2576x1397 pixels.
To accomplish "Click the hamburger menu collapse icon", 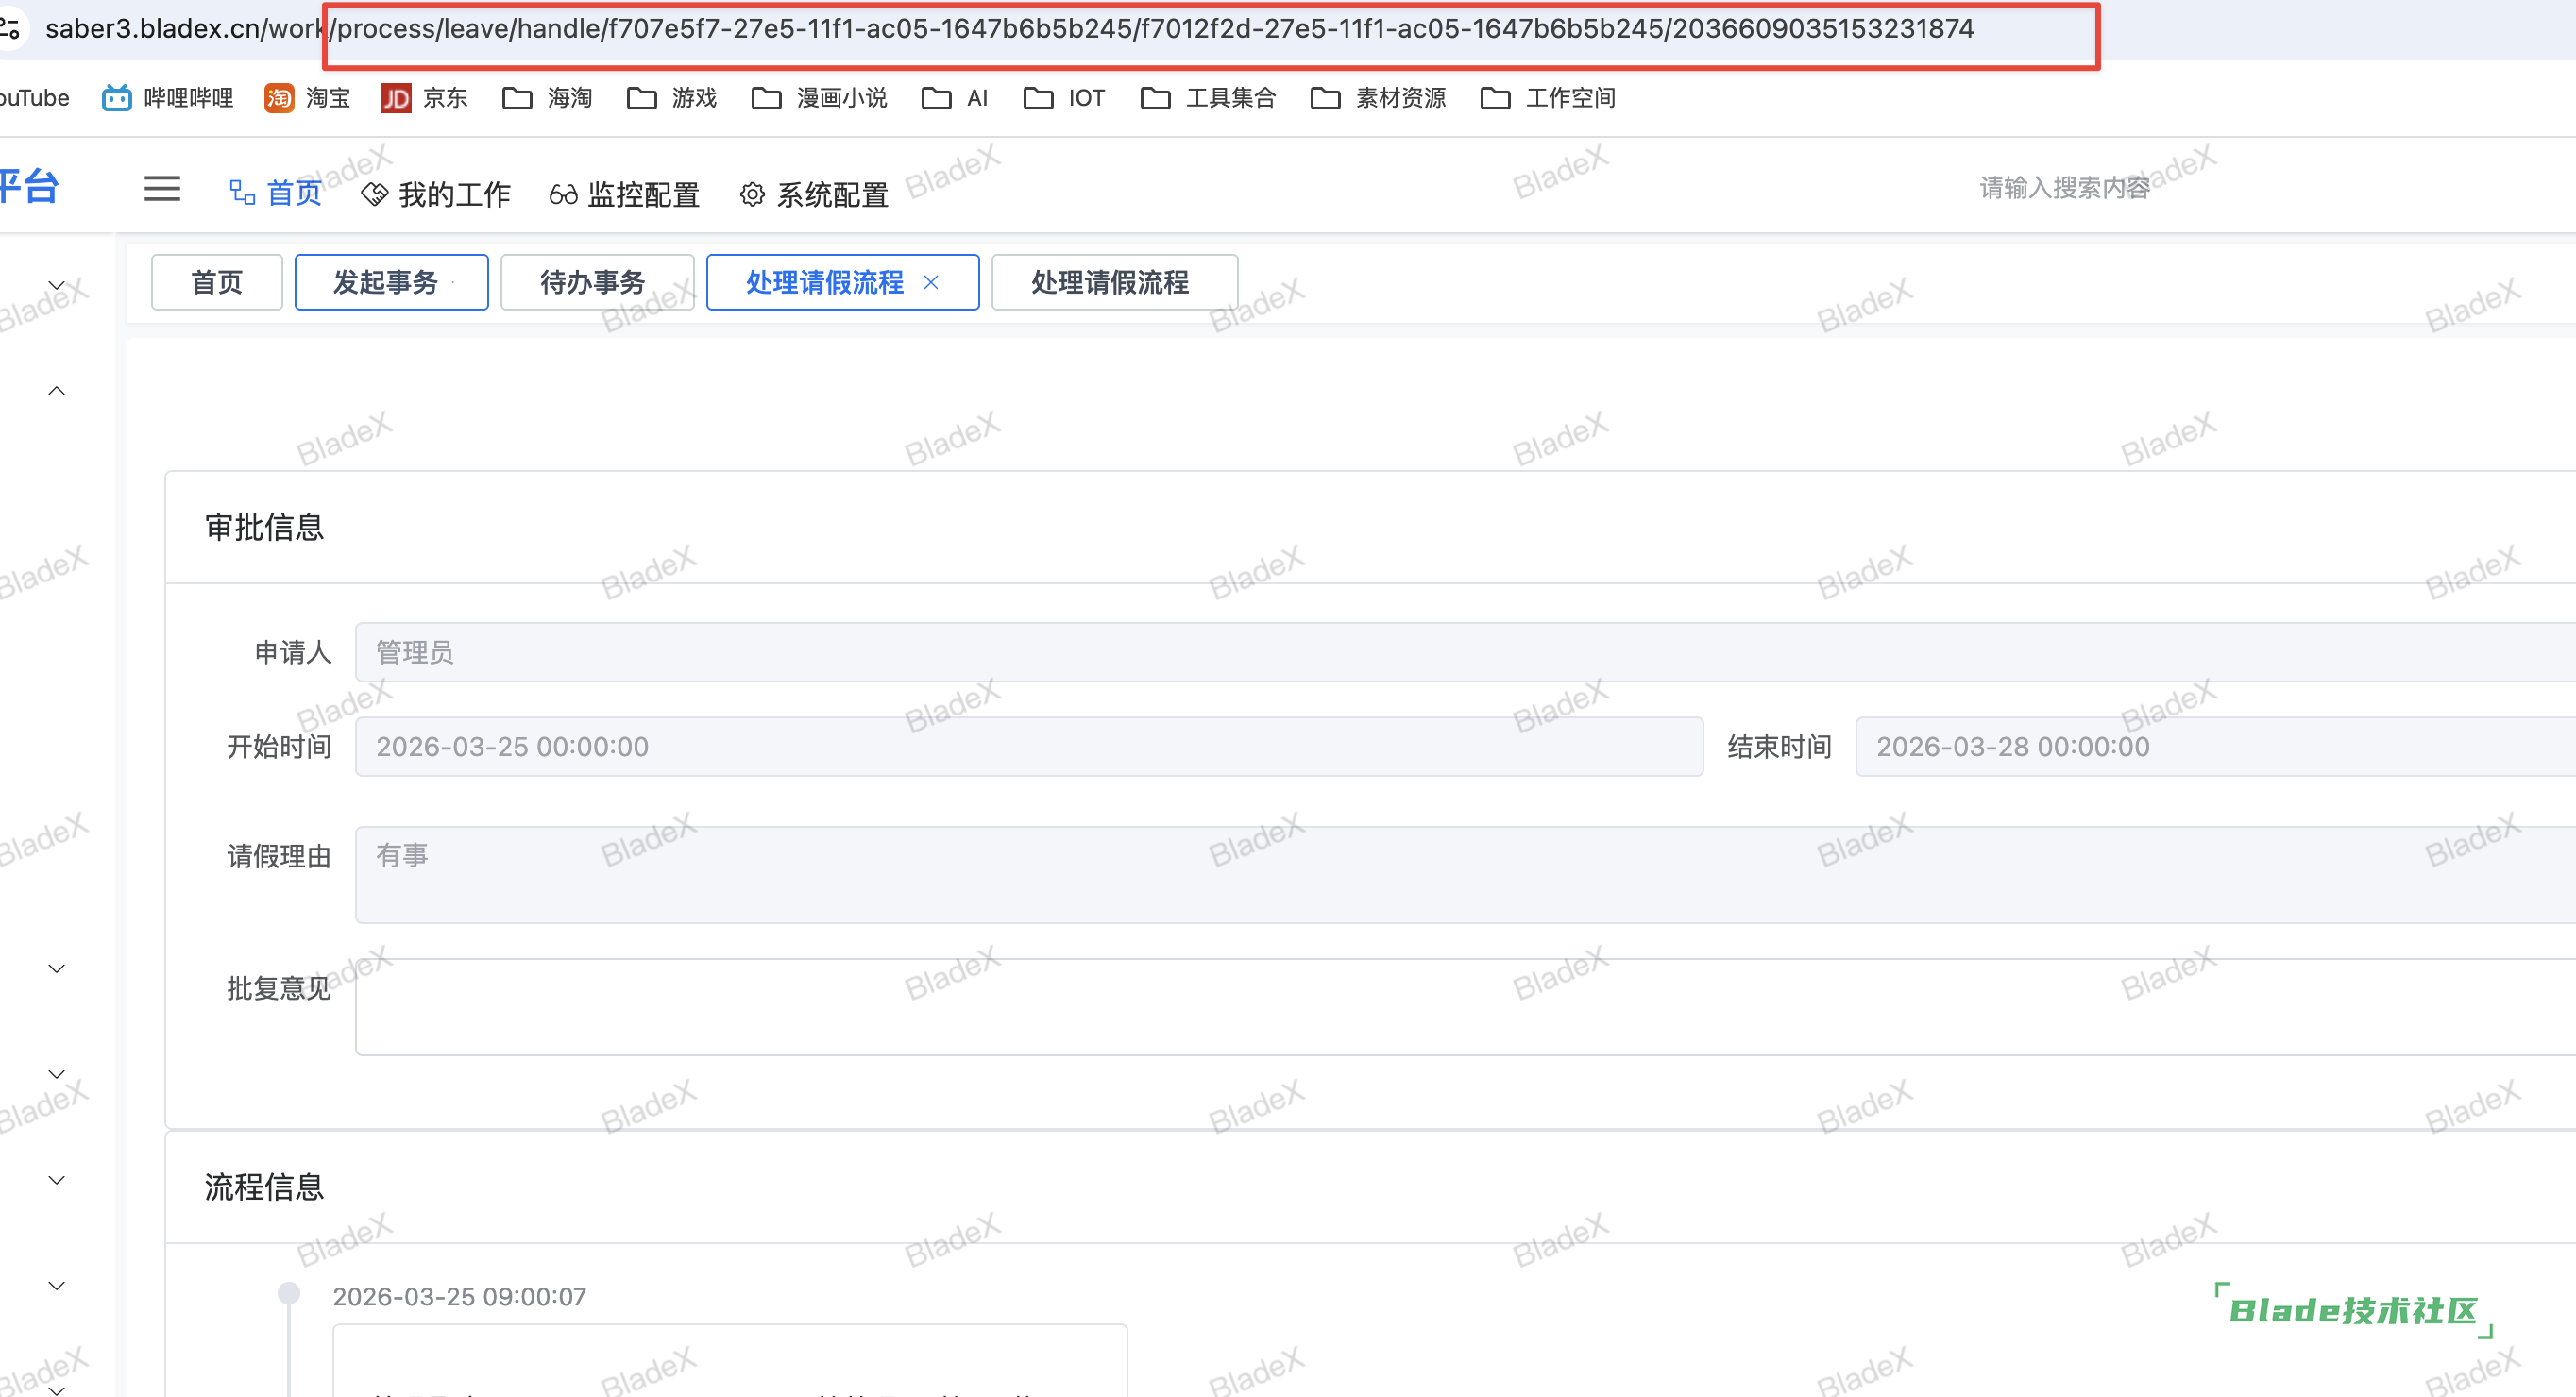I will pos(162,189).
